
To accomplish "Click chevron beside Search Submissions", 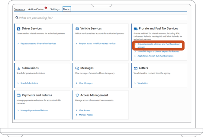I will point(18,83).
